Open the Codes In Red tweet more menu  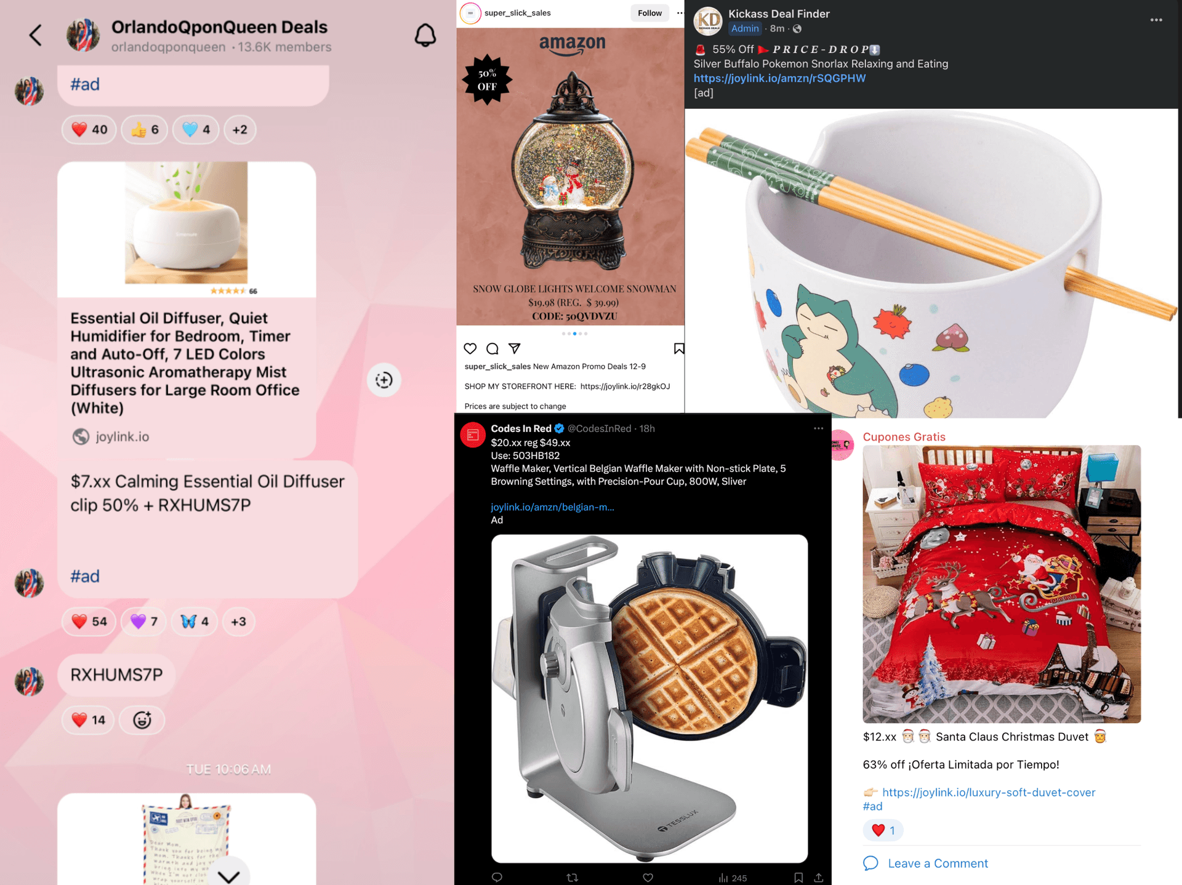(x=818, y=428)
